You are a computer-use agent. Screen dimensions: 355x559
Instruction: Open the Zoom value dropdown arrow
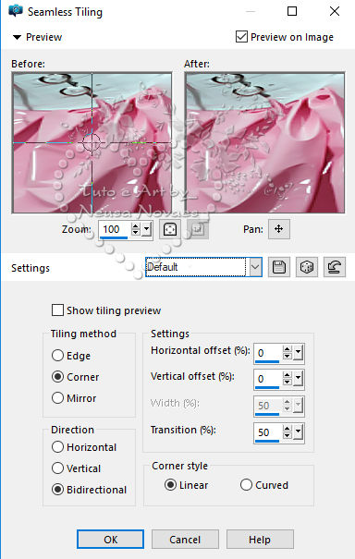147,229
